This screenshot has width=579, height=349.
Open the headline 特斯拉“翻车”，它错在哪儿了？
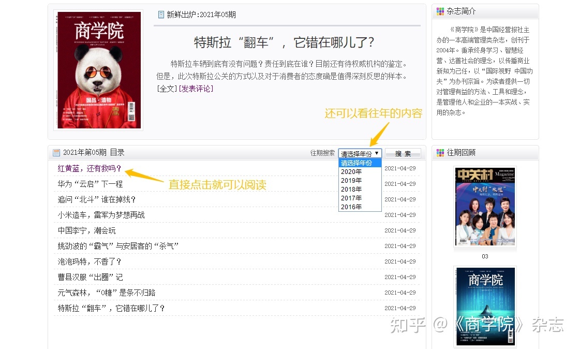pyautogui.click(x=284, y=42)
